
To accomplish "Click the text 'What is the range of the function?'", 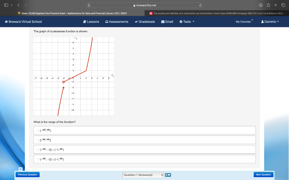I will pyautogui.click(x=54, y=122).
